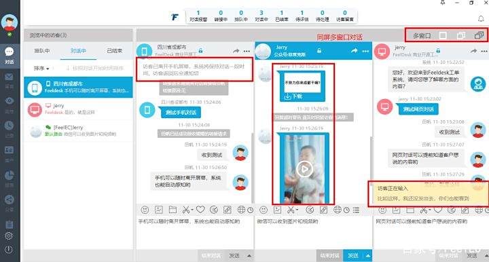The width and height of the screenshot is (489, 262).
Task: Click the globe icon in 四川省成都市 chat toolbar
Action: point(241,210)
